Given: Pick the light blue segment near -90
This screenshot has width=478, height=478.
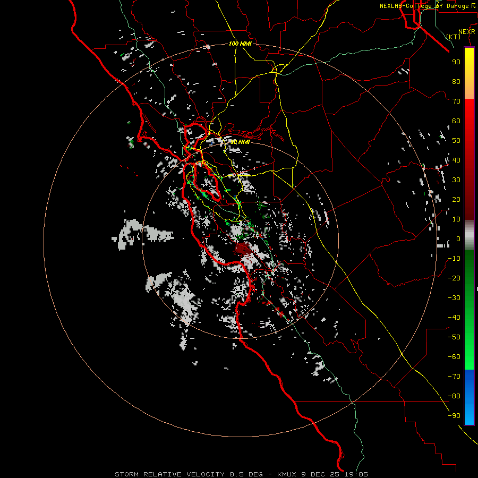Looking at the screenshot, I should pyautogui.click(x=469, y=415).
